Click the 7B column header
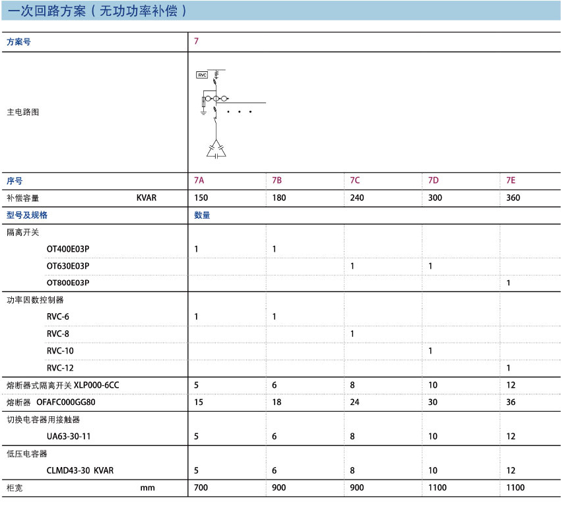 click(277, 180)
